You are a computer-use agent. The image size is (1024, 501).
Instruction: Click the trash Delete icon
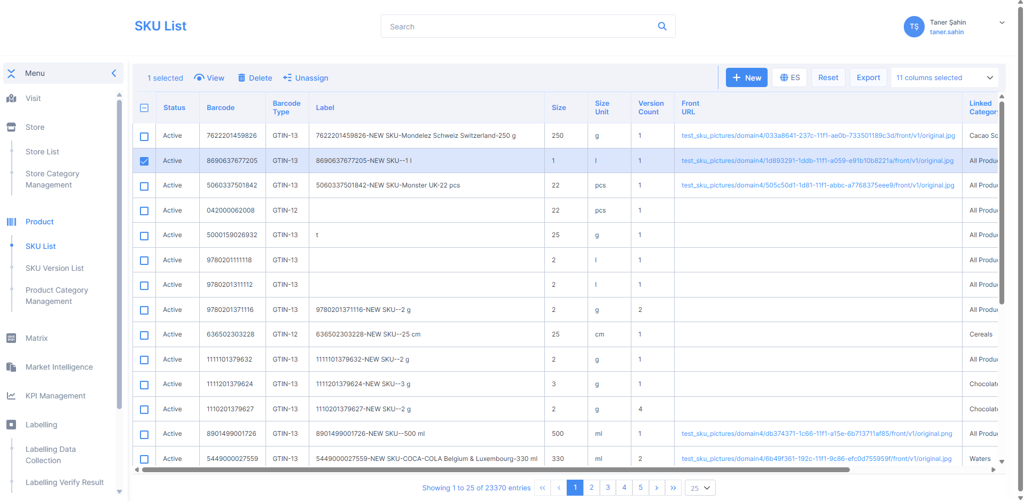241,78
